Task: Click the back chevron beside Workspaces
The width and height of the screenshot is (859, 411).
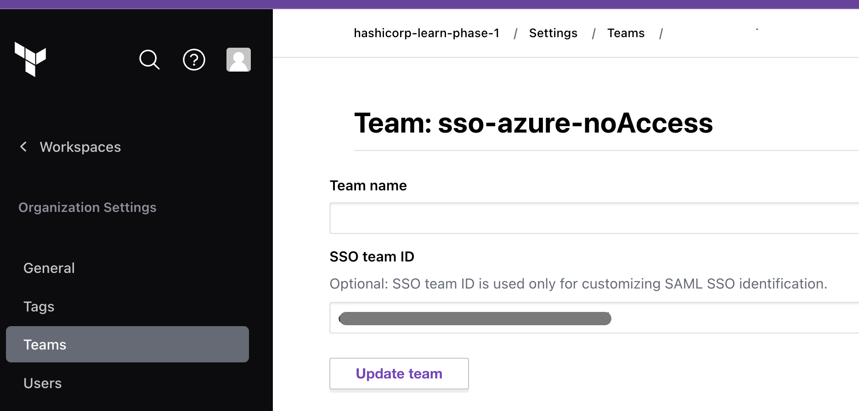Action: coord(23,147)
